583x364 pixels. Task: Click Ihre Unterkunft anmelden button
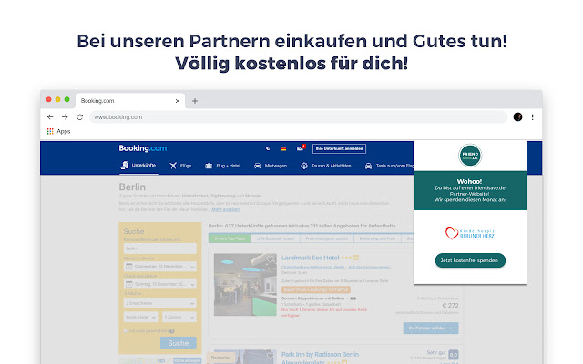[339, 148]
